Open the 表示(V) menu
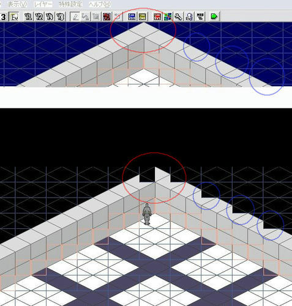 pyautogui.click(x=17, y=4)
